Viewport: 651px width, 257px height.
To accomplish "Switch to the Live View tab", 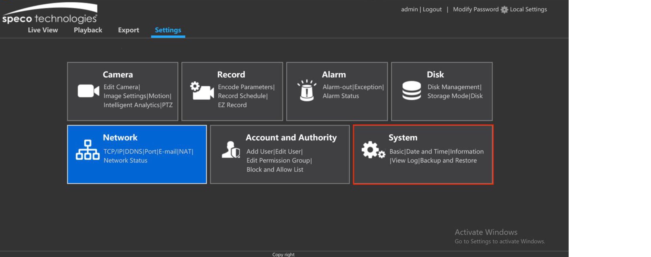I will 43,30.
